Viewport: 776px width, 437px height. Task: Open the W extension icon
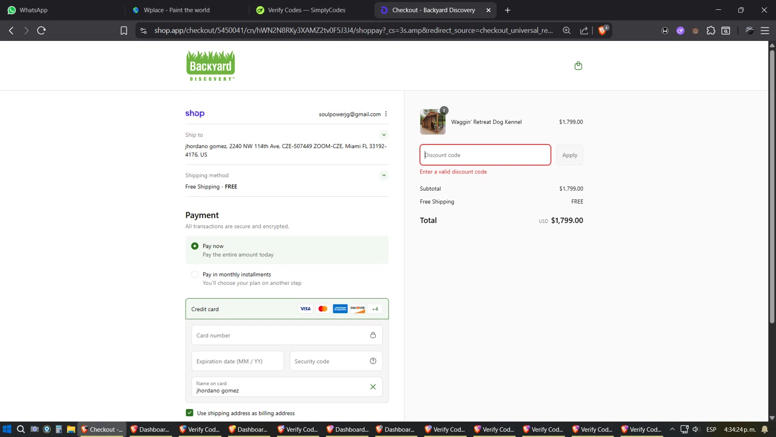pyautogui.click(x=665, y=31)
